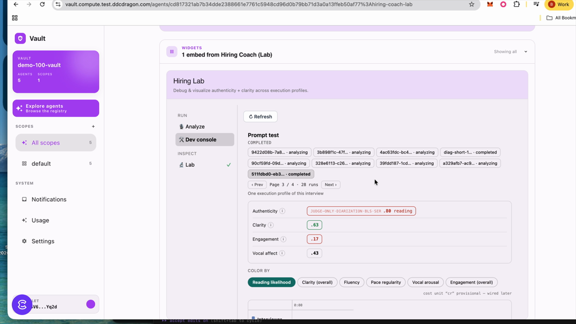Click the Vault shield logo
This screenshot has width=576, height=324.
[20, 38]
